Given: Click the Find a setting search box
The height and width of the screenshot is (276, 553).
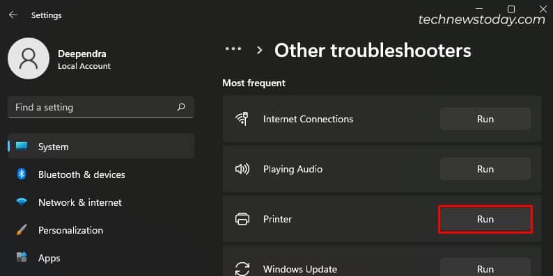Looking at the screenshot, I should coord(101,107).
